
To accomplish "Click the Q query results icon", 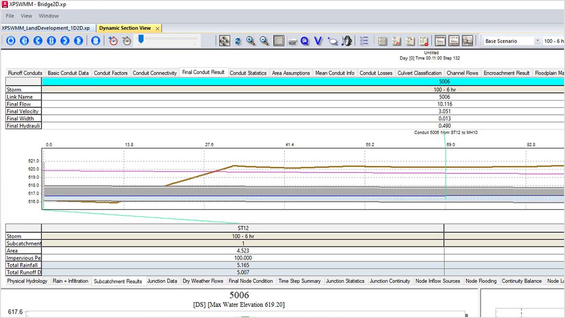I will click(x=305, y=41).
